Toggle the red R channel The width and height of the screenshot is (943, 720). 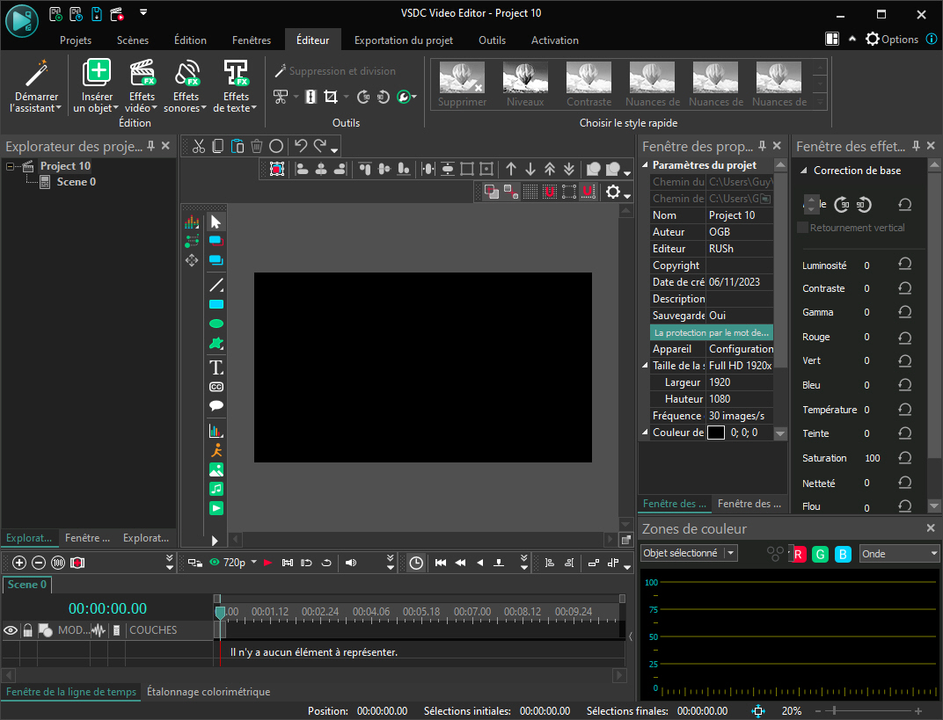(x=799, y=554)
